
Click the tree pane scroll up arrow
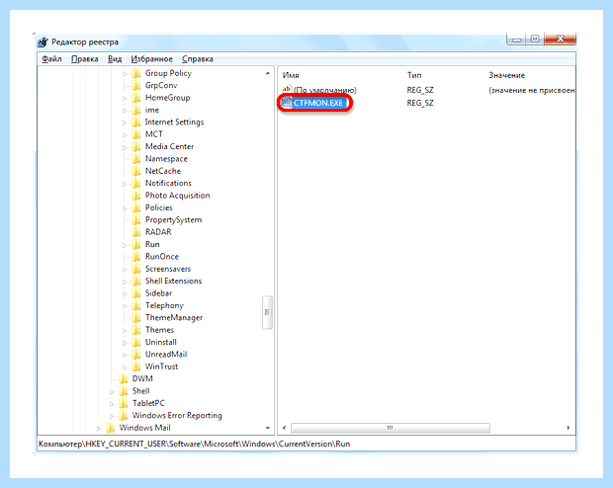268,73
